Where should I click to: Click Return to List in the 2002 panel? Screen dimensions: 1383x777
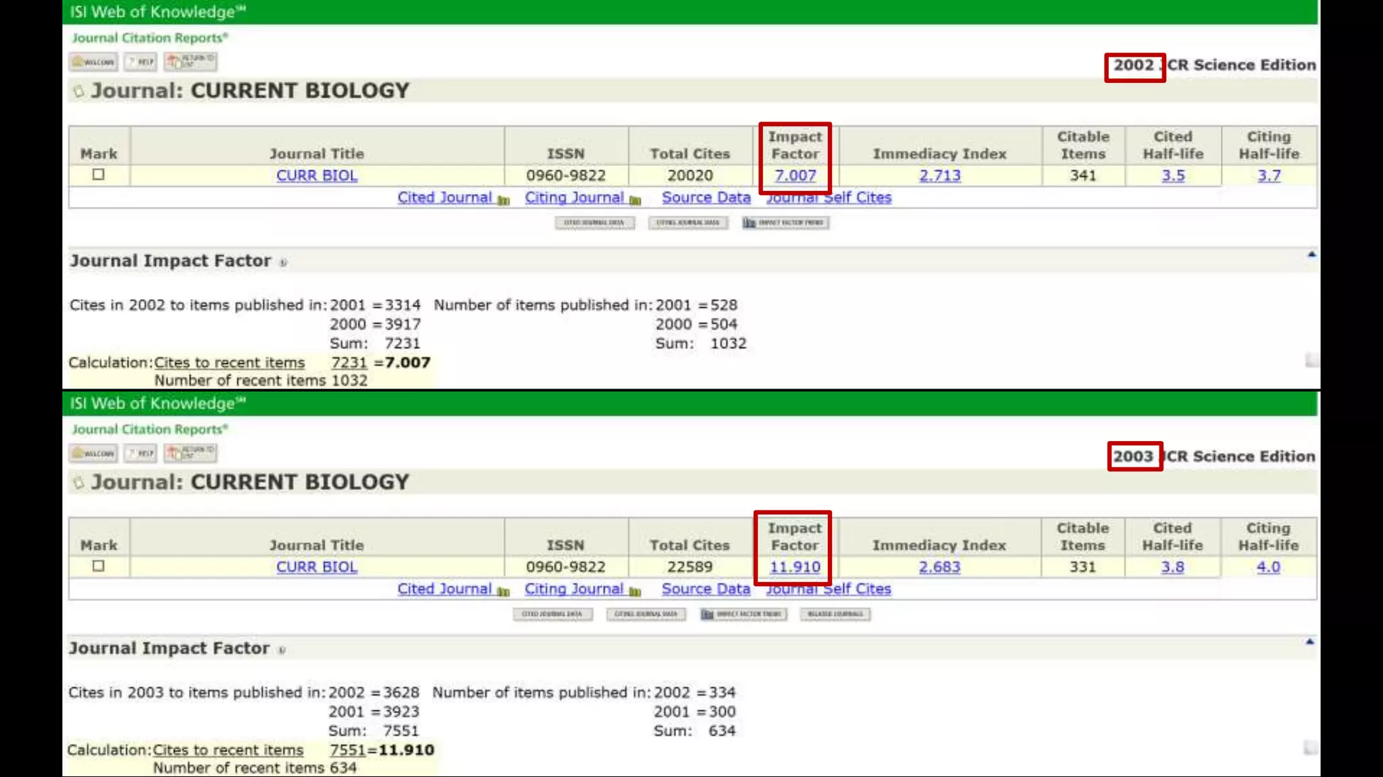[x=190, y=62]
